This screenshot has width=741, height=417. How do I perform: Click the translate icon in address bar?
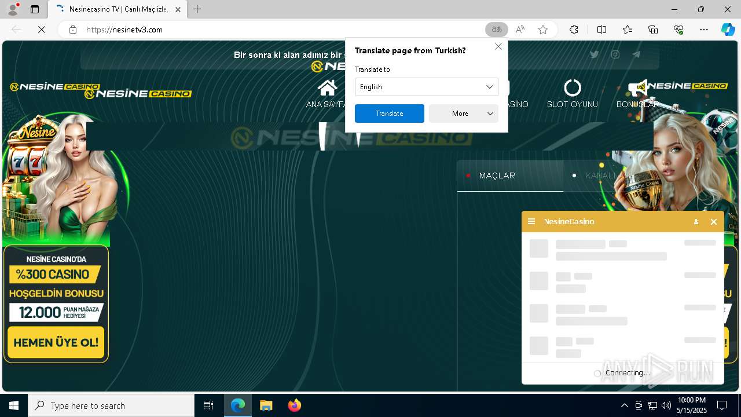coord(496,30)
